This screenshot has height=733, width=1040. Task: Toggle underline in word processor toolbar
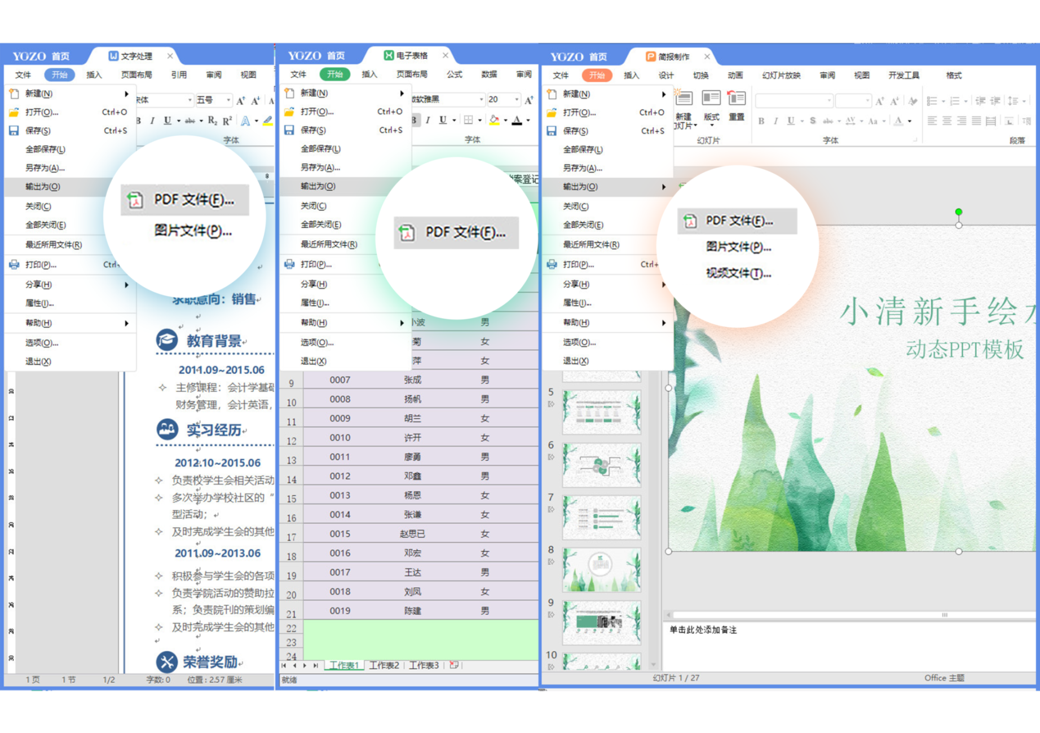pyautogui.click(x=167, y=121)
